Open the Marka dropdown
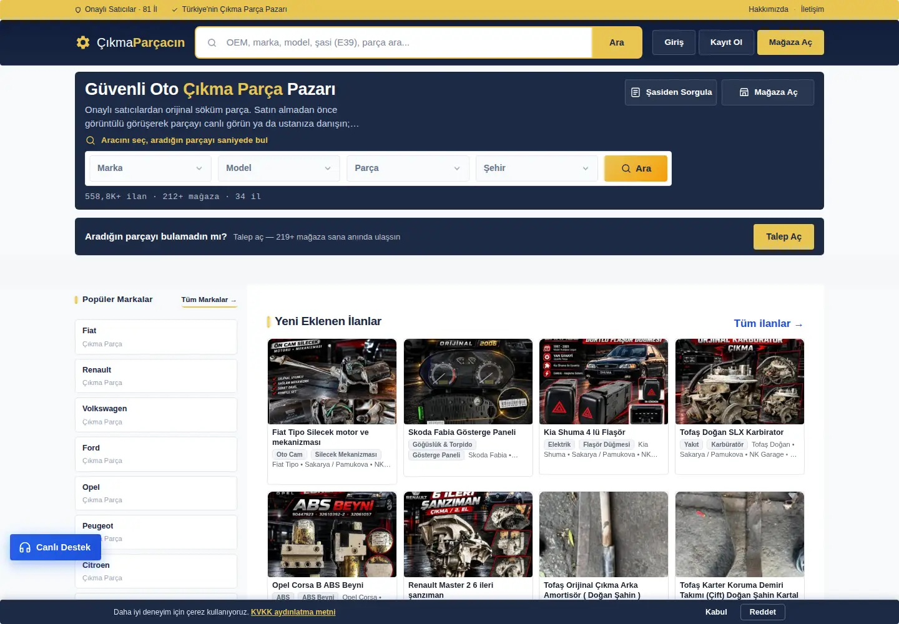The width and height of the screenshot is (899, 624). pos(150,168)
